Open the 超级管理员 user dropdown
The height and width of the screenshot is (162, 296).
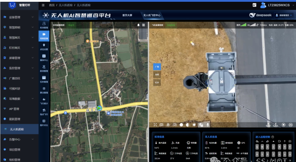284,15
